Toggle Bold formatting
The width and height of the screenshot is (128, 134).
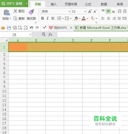[42, 18]
